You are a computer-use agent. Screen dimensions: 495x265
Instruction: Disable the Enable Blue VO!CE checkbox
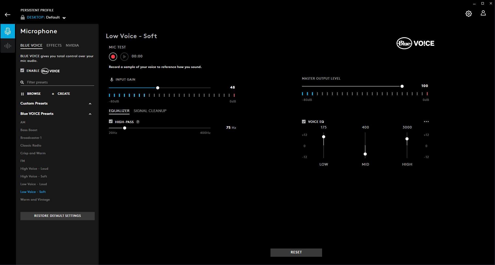[x=22, y=71]
